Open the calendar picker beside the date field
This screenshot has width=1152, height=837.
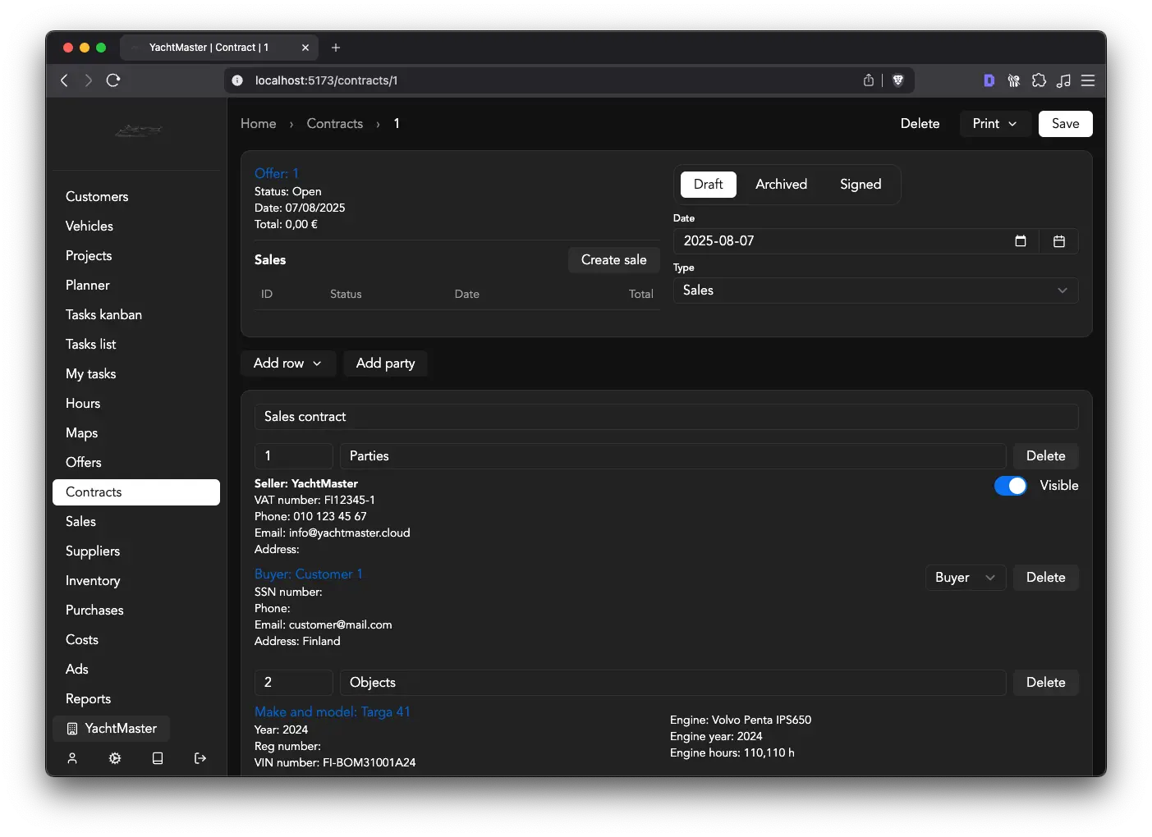1058,241
